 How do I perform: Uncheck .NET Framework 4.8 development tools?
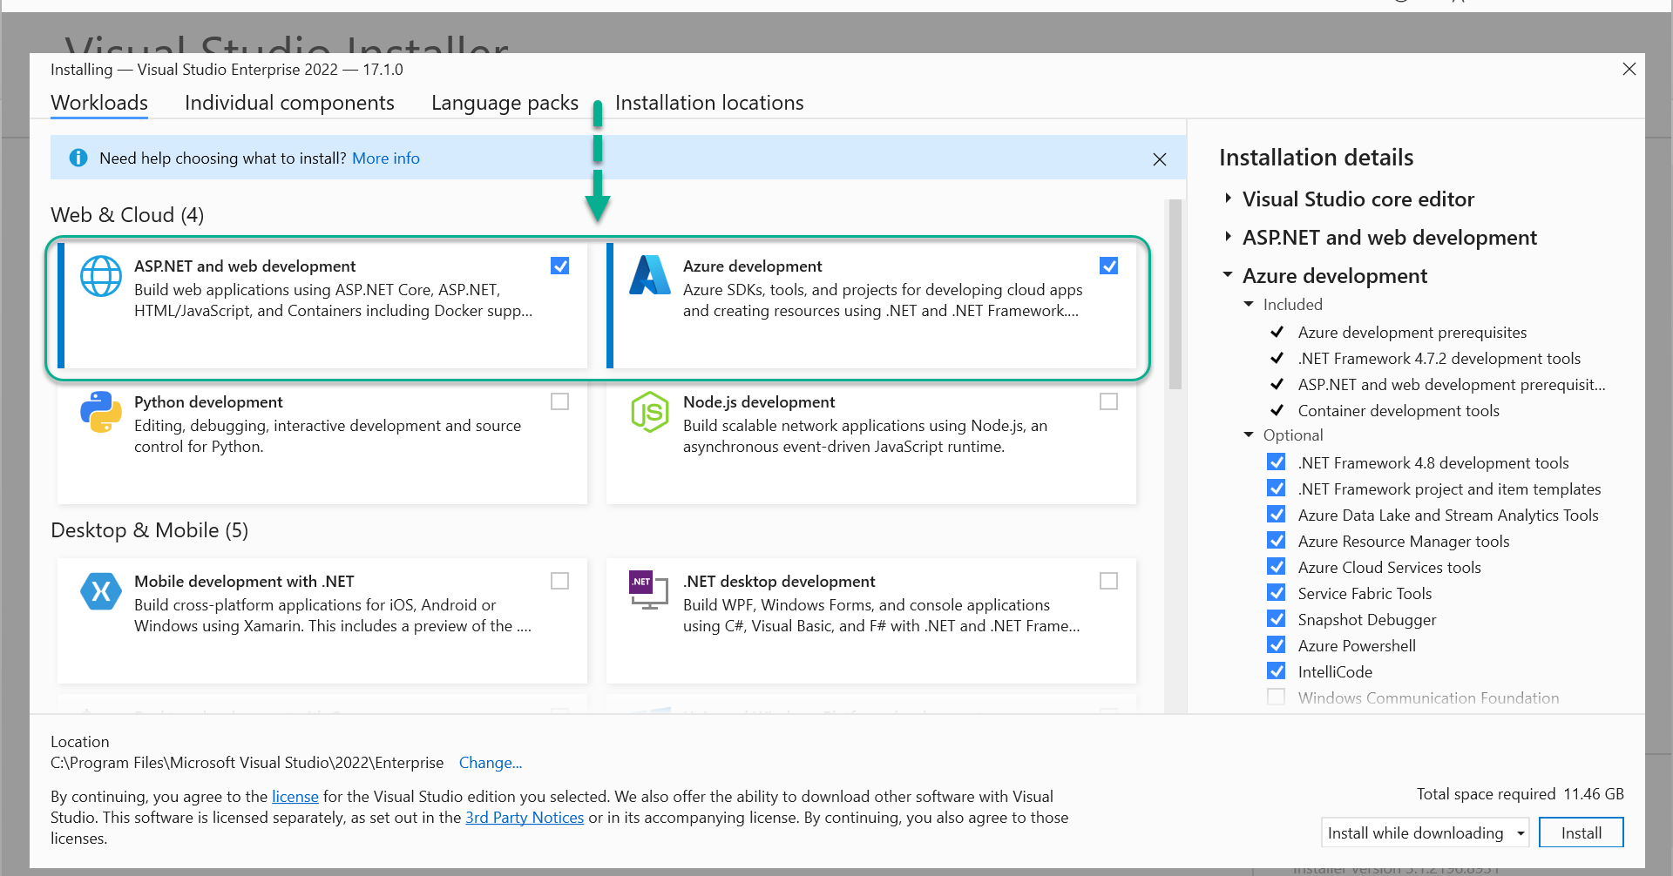[x=1277, y=462]
